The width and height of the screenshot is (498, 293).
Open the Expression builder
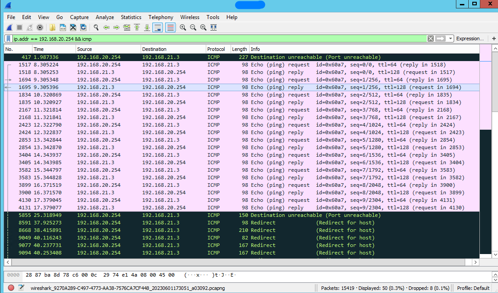point(470,39)
